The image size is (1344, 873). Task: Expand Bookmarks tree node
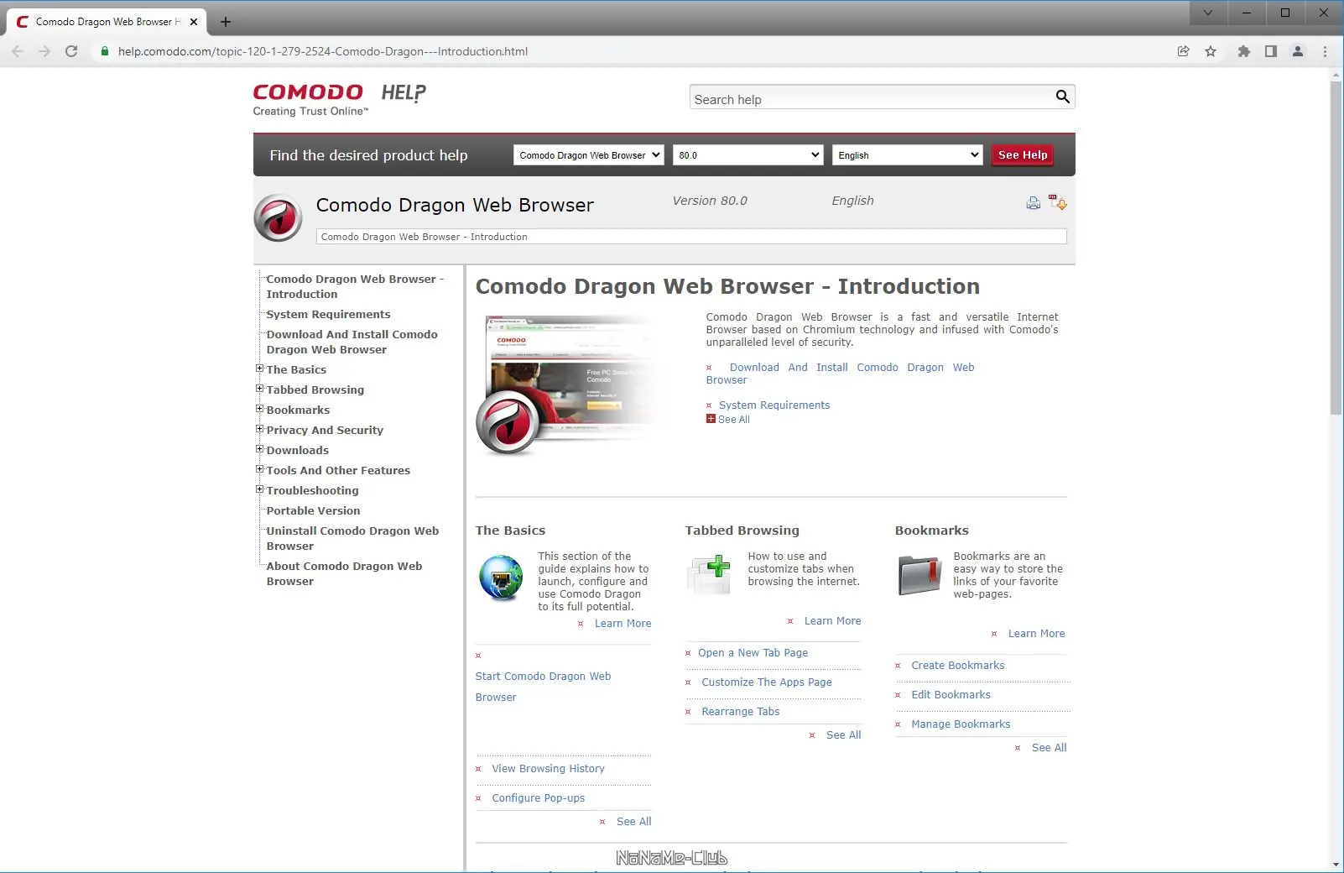pyautogui.click(x=259, y=409)
